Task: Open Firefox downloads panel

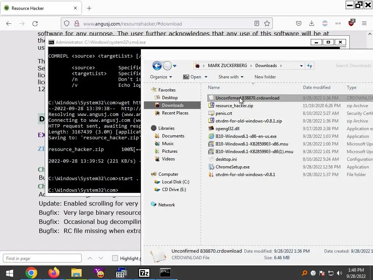Action: [312, 23]
